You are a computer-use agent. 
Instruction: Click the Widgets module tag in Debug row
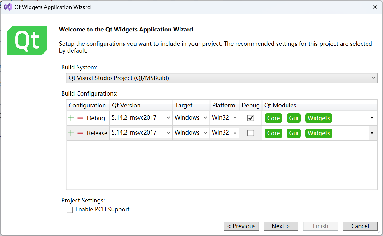[x=319, y=118]
